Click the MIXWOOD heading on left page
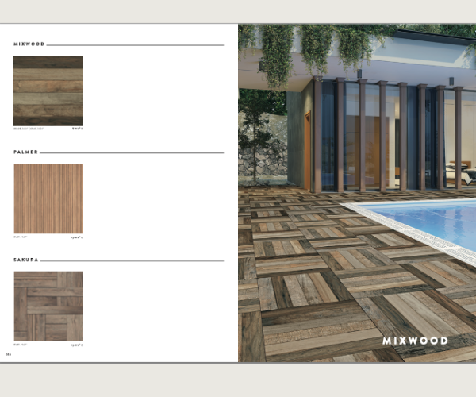This screenshot has height=397, width=476. click(29, 44)
